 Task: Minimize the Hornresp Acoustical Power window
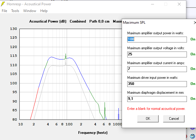coord(153,4)
